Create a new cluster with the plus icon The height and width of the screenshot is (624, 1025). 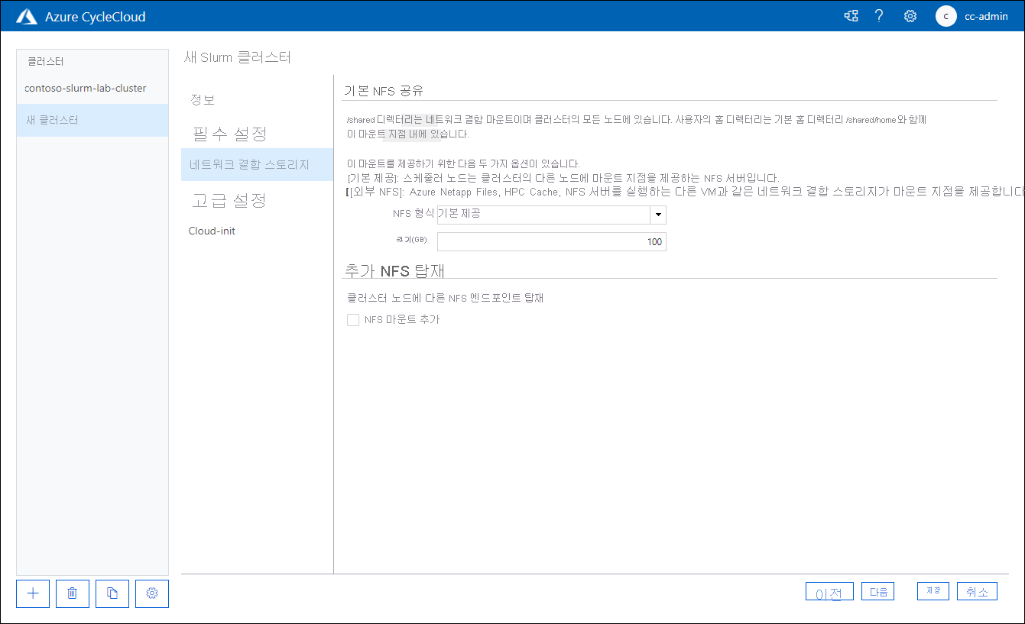32,593
